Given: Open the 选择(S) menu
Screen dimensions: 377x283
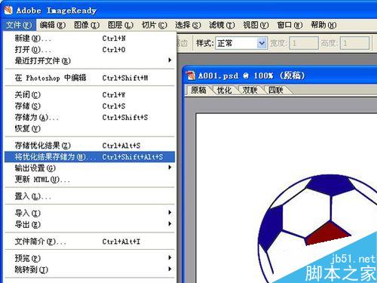Looking at the screenshot, I should [188, 25].
